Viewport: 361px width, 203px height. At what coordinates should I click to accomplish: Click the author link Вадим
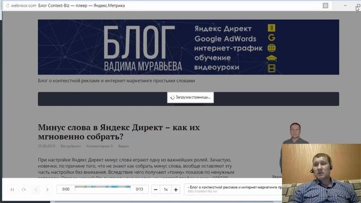pyautogui.click(x=124, y=146)
